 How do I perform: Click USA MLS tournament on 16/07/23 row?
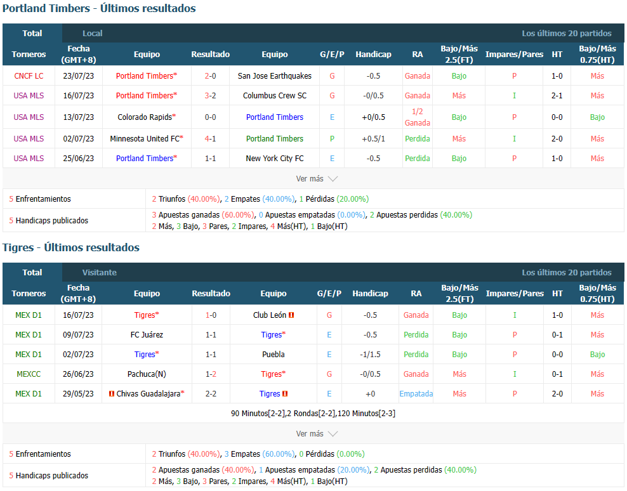pos(29,96)
